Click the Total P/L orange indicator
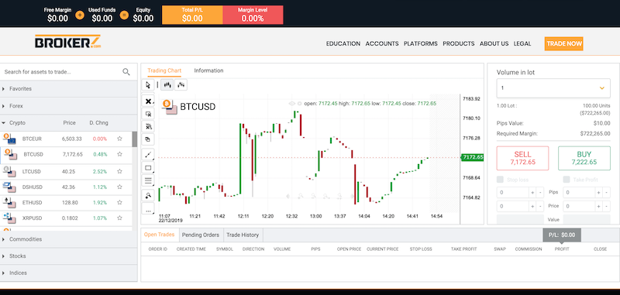Viewport: 620px width, 295px height. (x=192, y=15)
